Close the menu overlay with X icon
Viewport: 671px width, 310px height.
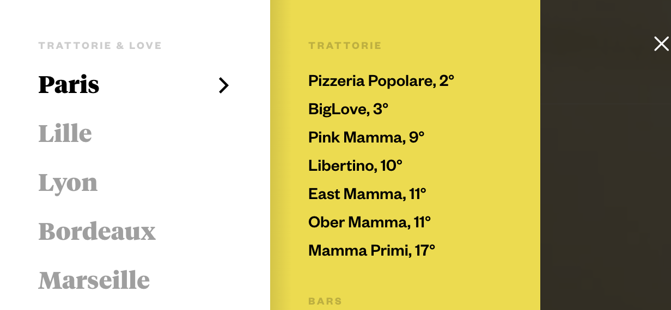click(x=661, y=44)
